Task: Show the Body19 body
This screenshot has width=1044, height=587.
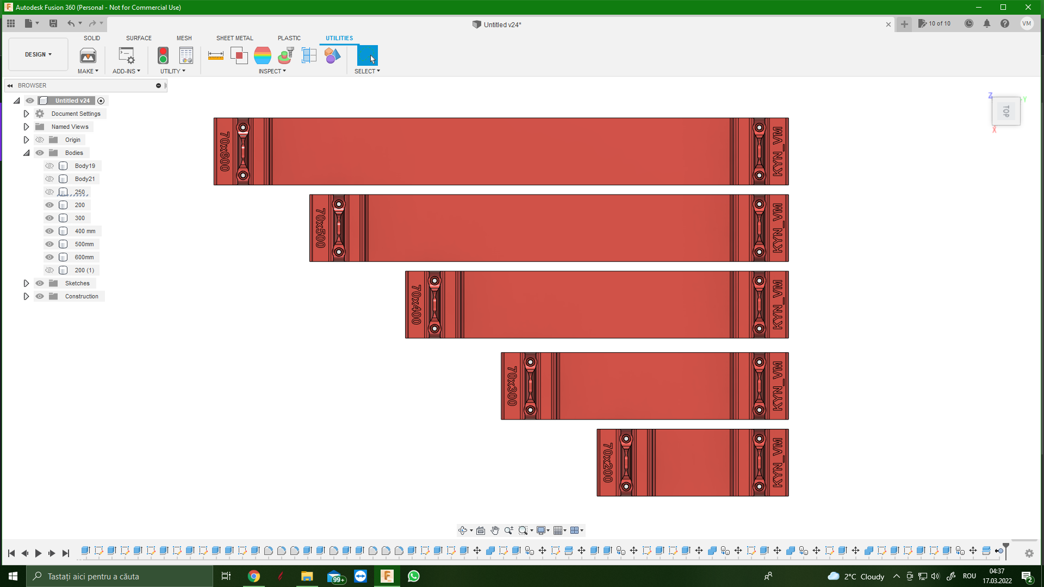Action: click(49, 166)
